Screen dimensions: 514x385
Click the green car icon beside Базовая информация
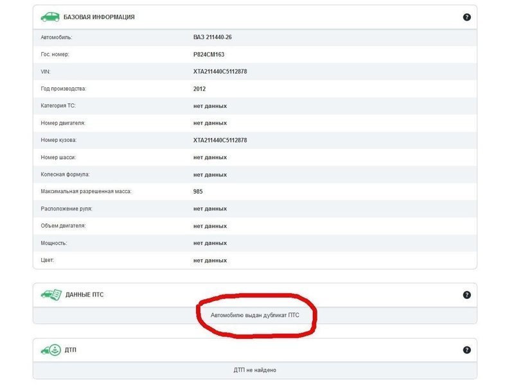(x=50, y=17)
